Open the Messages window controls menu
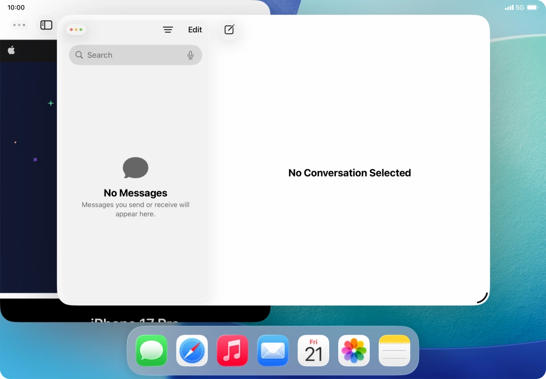The image size is (546, 379). pyautogui.click(x=76, y=29)
